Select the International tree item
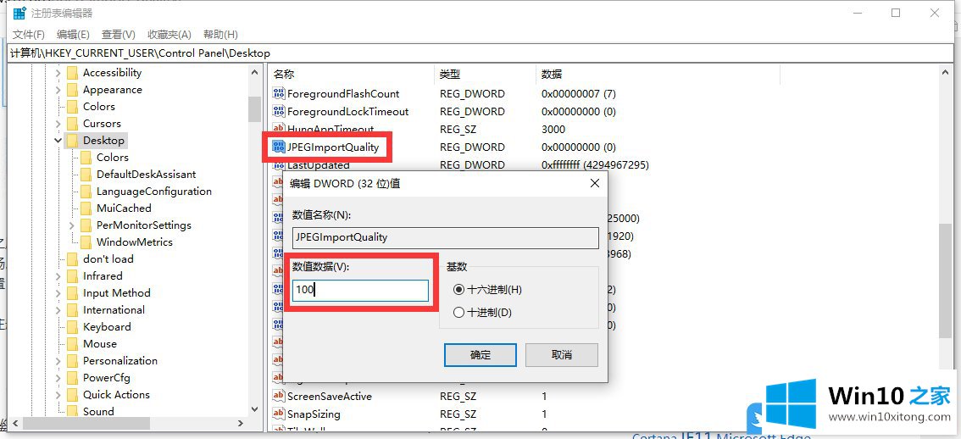The width and height of the screenshot is (961, 439). (114, 310)
